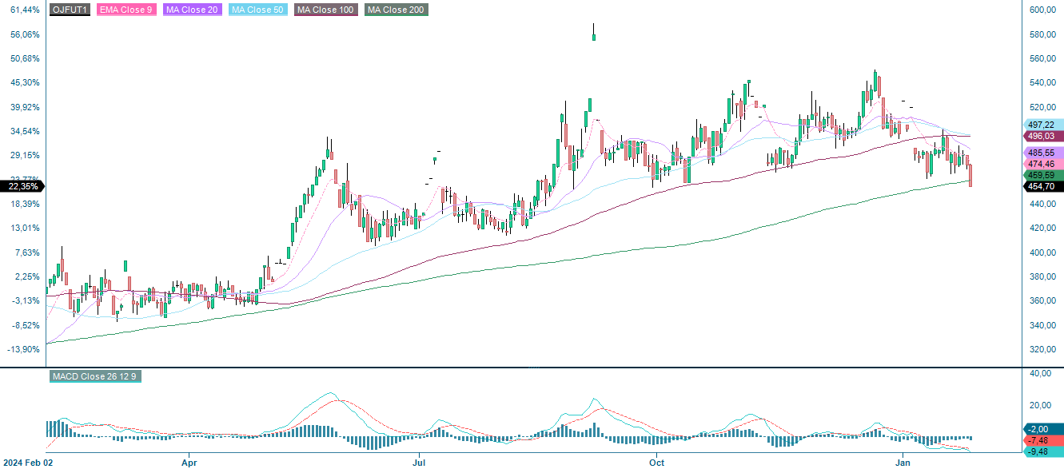Click the 485,55 MA 20 price tag

coord(1043,153)
